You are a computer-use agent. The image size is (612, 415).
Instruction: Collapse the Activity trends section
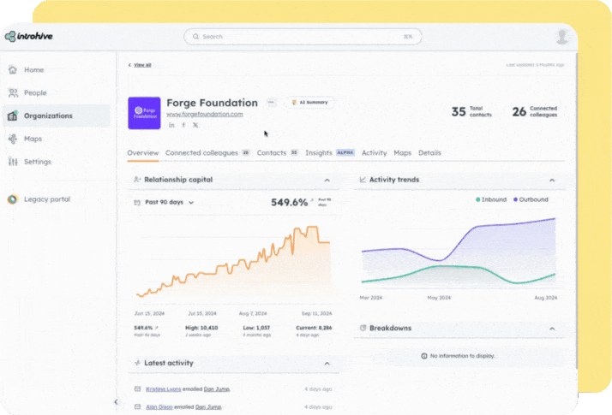(x=552, y=180)
